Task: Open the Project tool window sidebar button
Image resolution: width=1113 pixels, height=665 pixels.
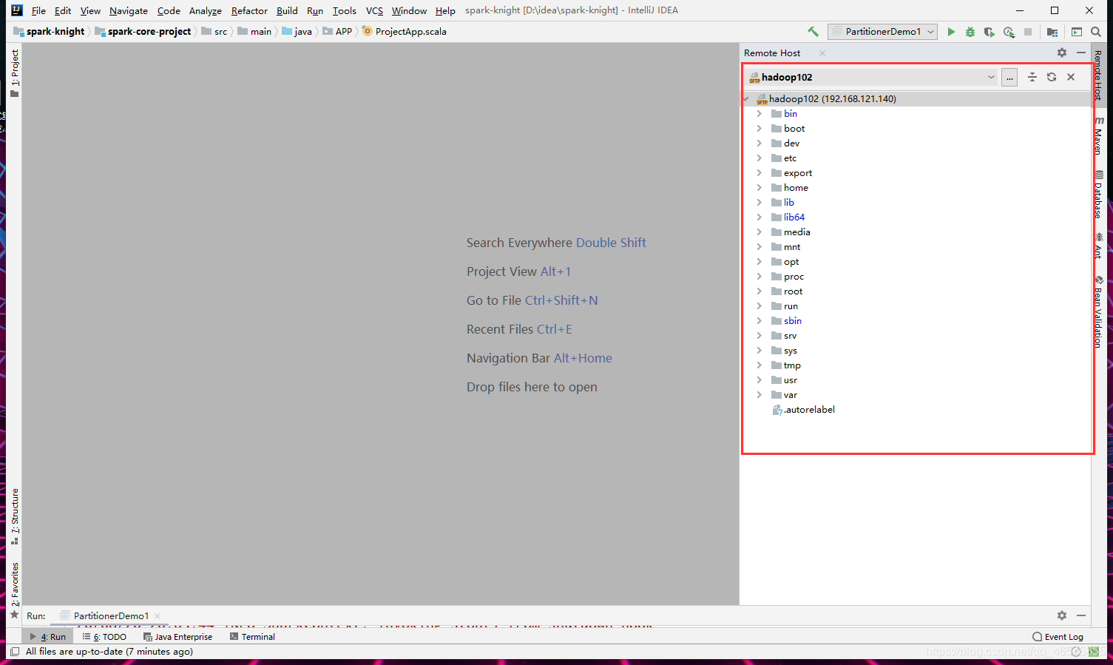Action: [x=15, y=73]
